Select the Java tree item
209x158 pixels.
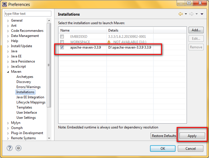tap(14, 51)
